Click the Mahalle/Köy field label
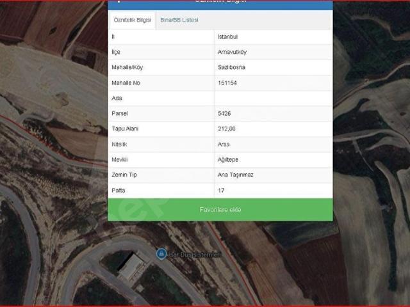Viewport: 410px width, 307px height. point(127,67)
